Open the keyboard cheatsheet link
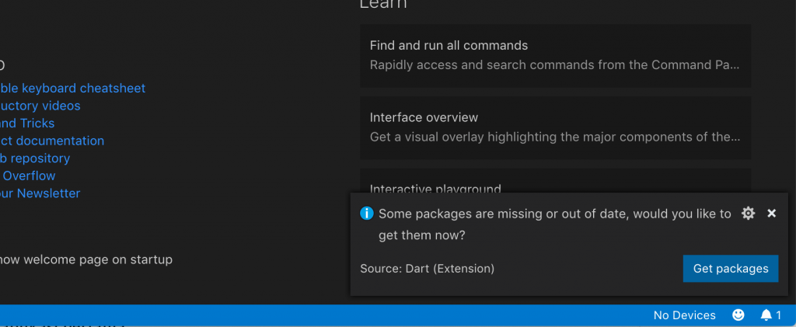This screenshot has width=796, height=327. coord(72,89)
